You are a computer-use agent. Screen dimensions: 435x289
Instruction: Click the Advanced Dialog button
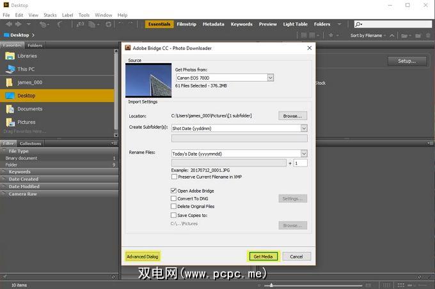143,256
